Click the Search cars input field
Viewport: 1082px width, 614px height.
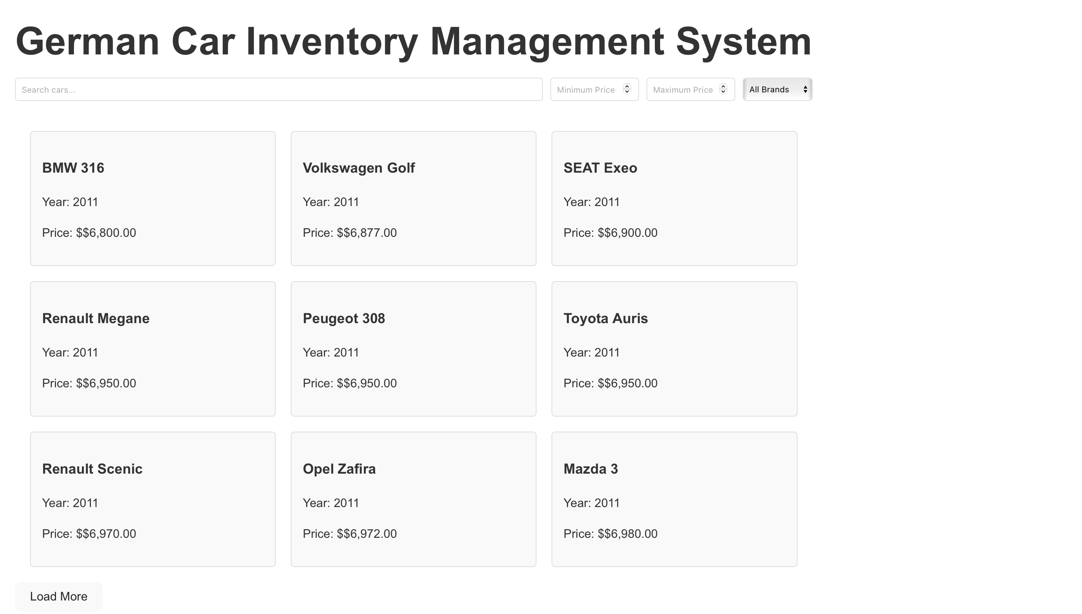(x=278, y=89)
